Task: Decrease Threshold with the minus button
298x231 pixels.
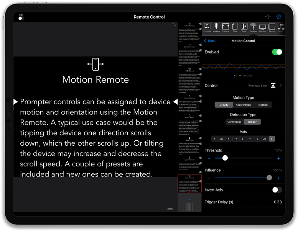Action: [x=209, y=158]
